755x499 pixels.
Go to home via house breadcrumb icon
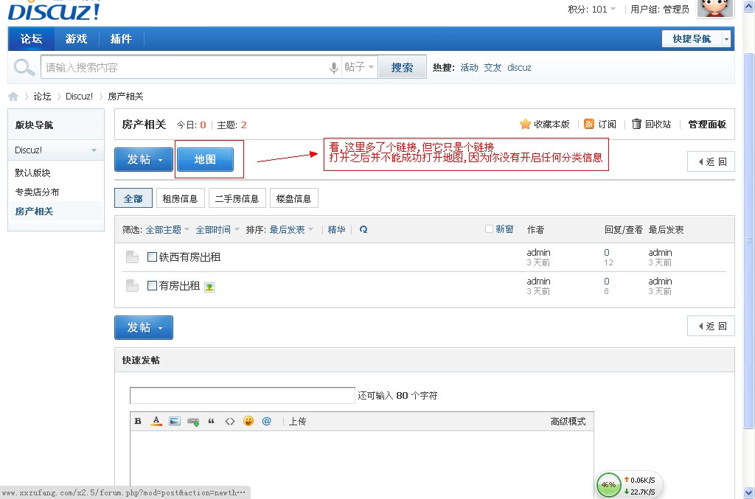13,97
